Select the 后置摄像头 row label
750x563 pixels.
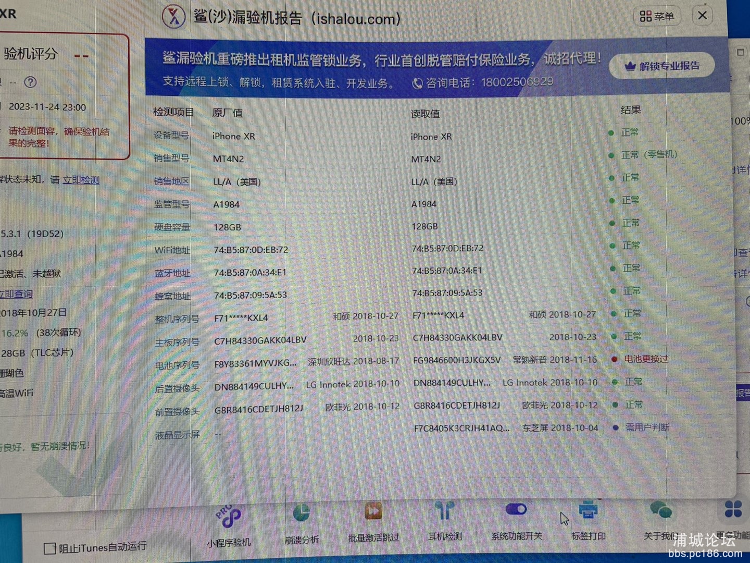click(177, 388)
